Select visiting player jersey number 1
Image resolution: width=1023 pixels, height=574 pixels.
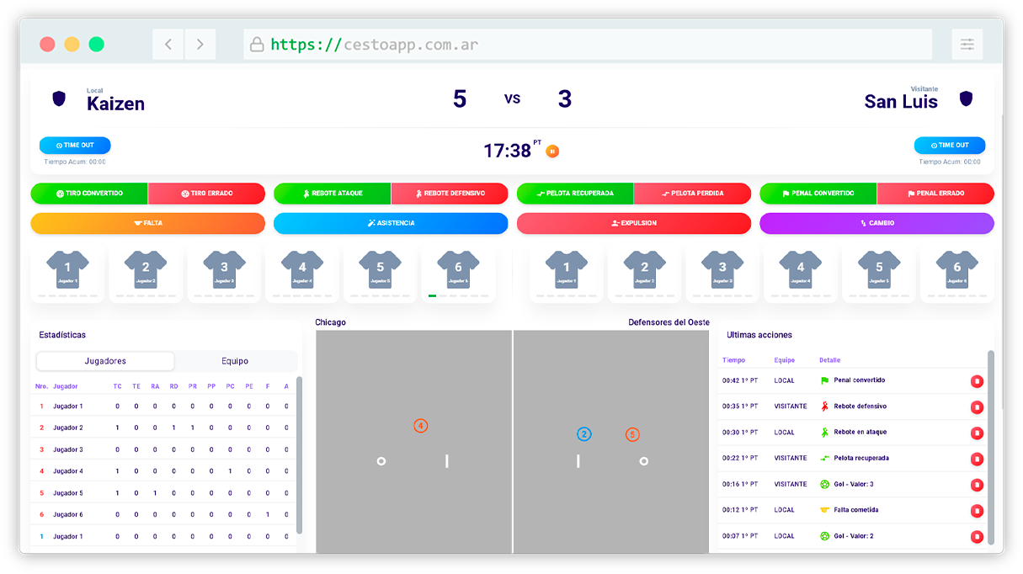point(566,271)
